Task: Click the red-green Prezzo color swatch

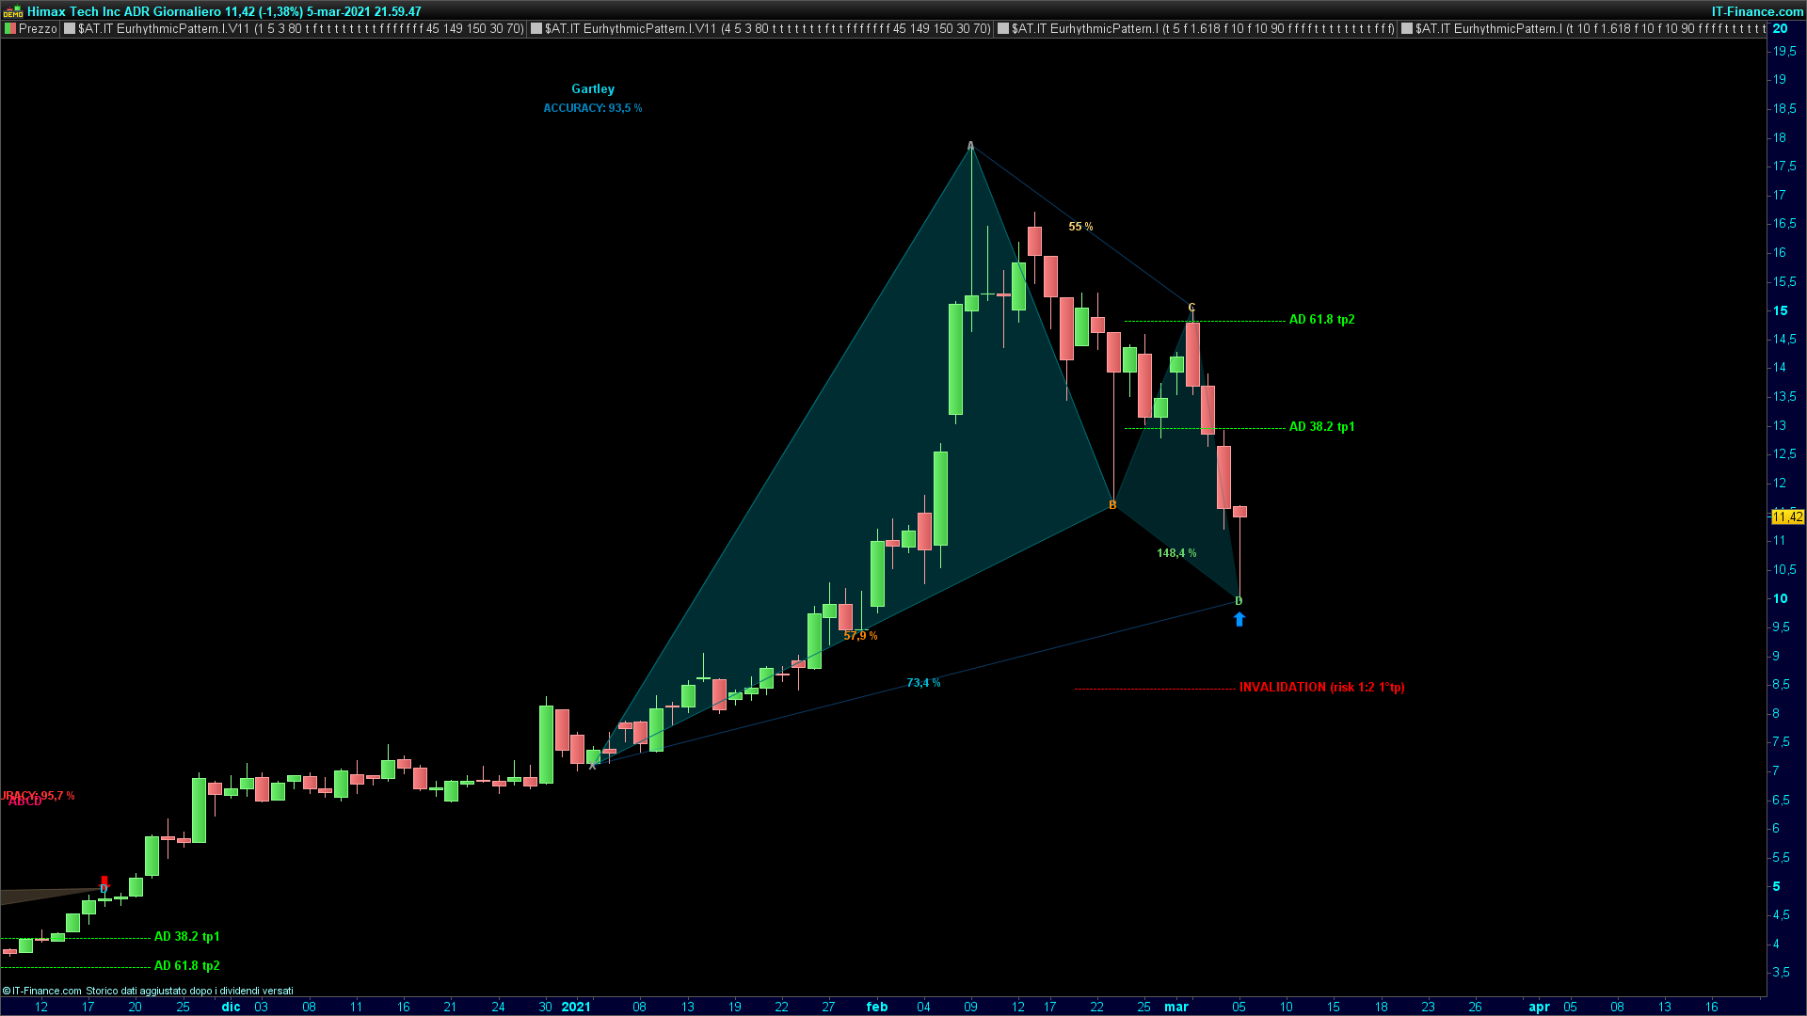Action: [x=10, y=28]
